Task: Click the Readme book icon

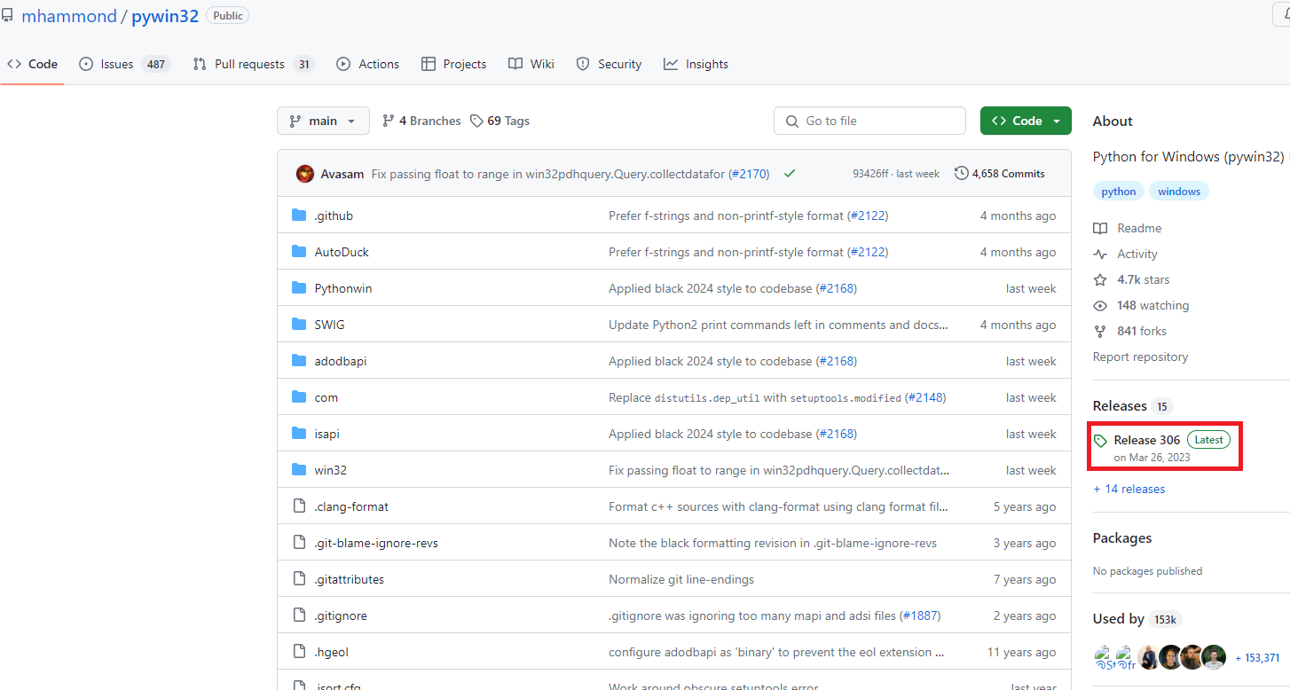Action: tap(1100, 228)
